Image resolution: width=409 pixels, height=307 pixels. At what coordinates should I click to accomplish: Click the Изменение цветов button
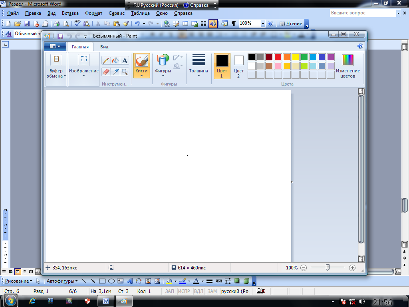coord(348,66)
